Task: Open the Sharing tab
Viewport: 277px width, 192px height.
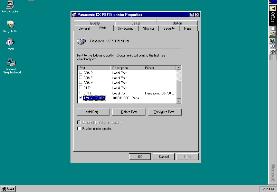Action: (x=148, y=28)
